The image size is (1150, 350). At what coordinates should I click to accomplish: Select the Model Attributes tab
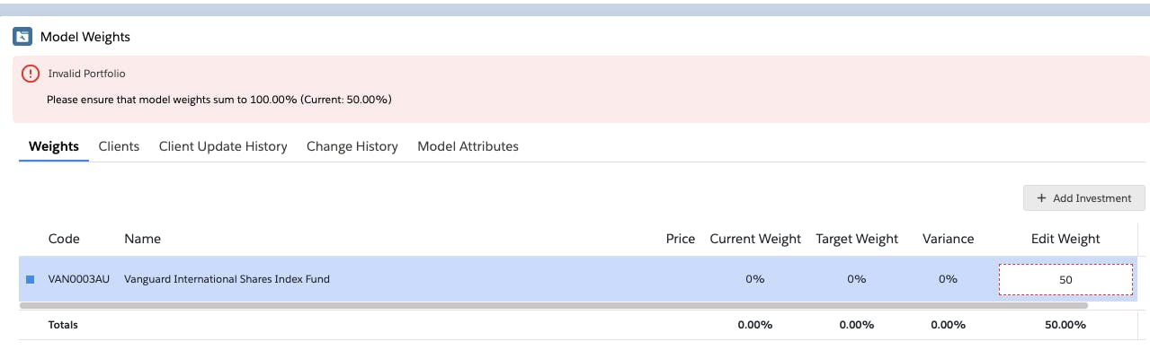pos(468,146)
